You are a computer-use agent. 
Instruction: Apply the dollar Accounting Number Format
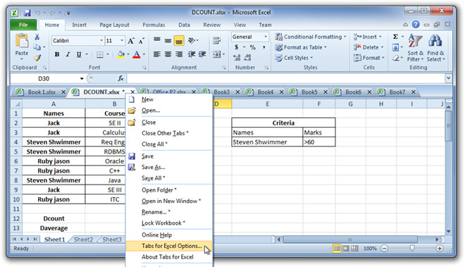coord(236,47)
